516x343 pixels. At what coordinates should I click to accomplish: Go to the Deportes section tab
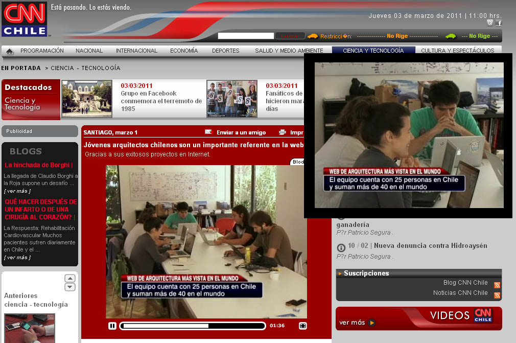pos(225,51)
